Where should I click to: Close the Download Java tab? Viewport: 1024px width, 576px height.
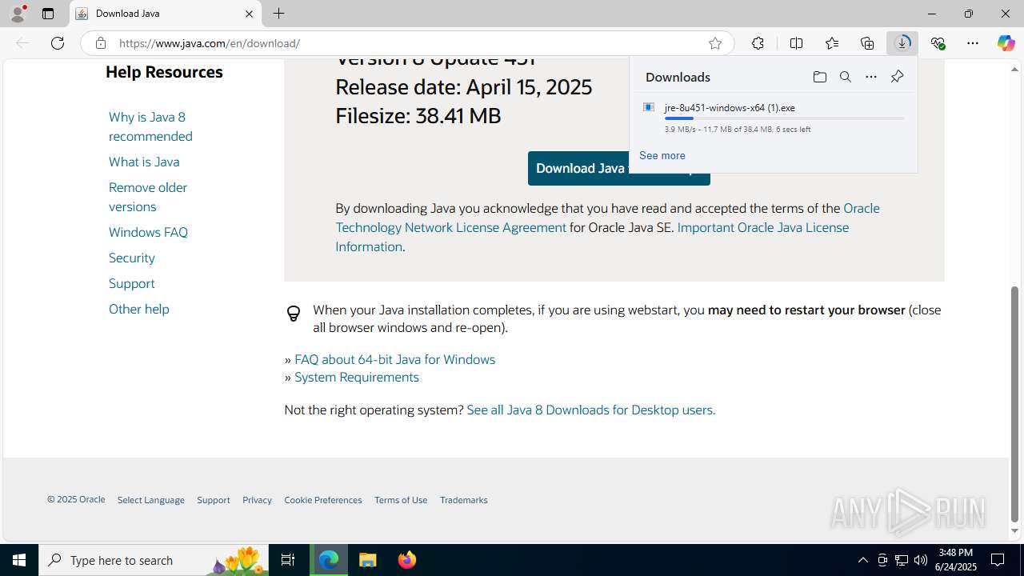249,14
